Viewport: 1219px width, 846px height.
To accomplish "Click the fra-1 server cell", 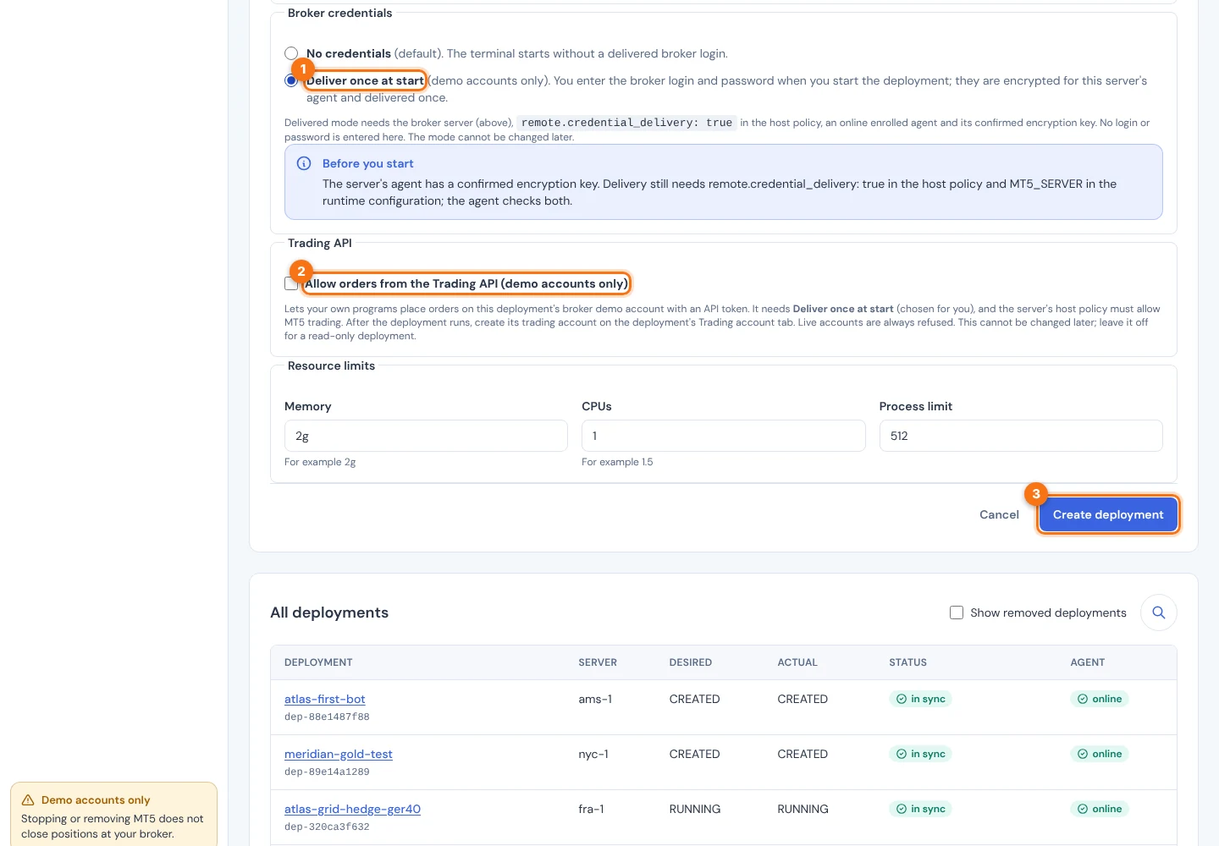I will (x=591, y=809).
